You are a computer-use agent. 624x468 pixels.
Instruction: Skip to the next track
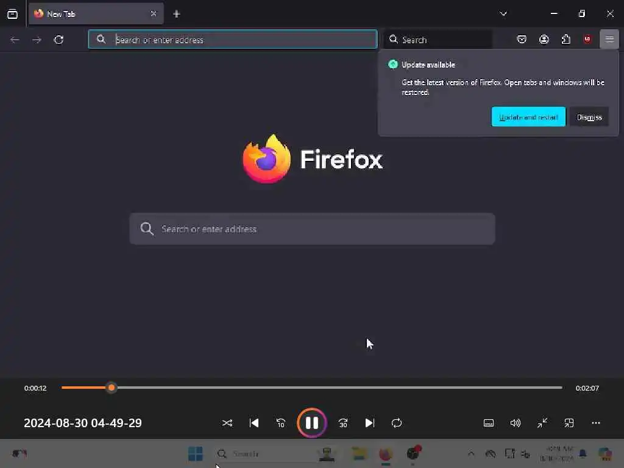coord(370,423)
